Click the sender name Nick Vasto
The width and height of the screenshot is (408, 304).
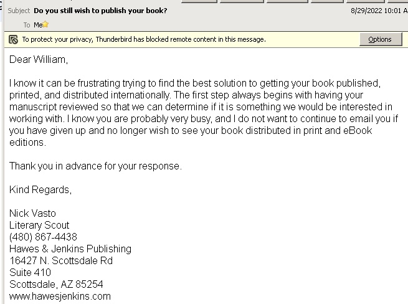pyautogui.click(x=32, y=214)
